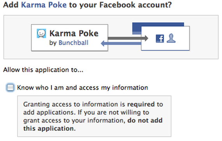Click the blue left-pointing arrow

(x=121, y=43)
